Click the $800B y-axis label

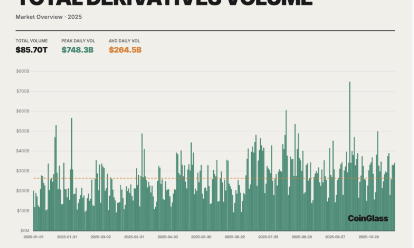click(23, 71)
